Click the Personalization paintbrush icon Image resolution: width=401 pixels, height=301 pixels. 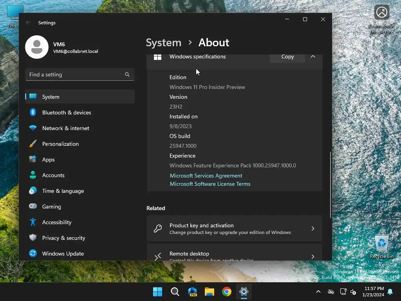click(x=33, y=143)
